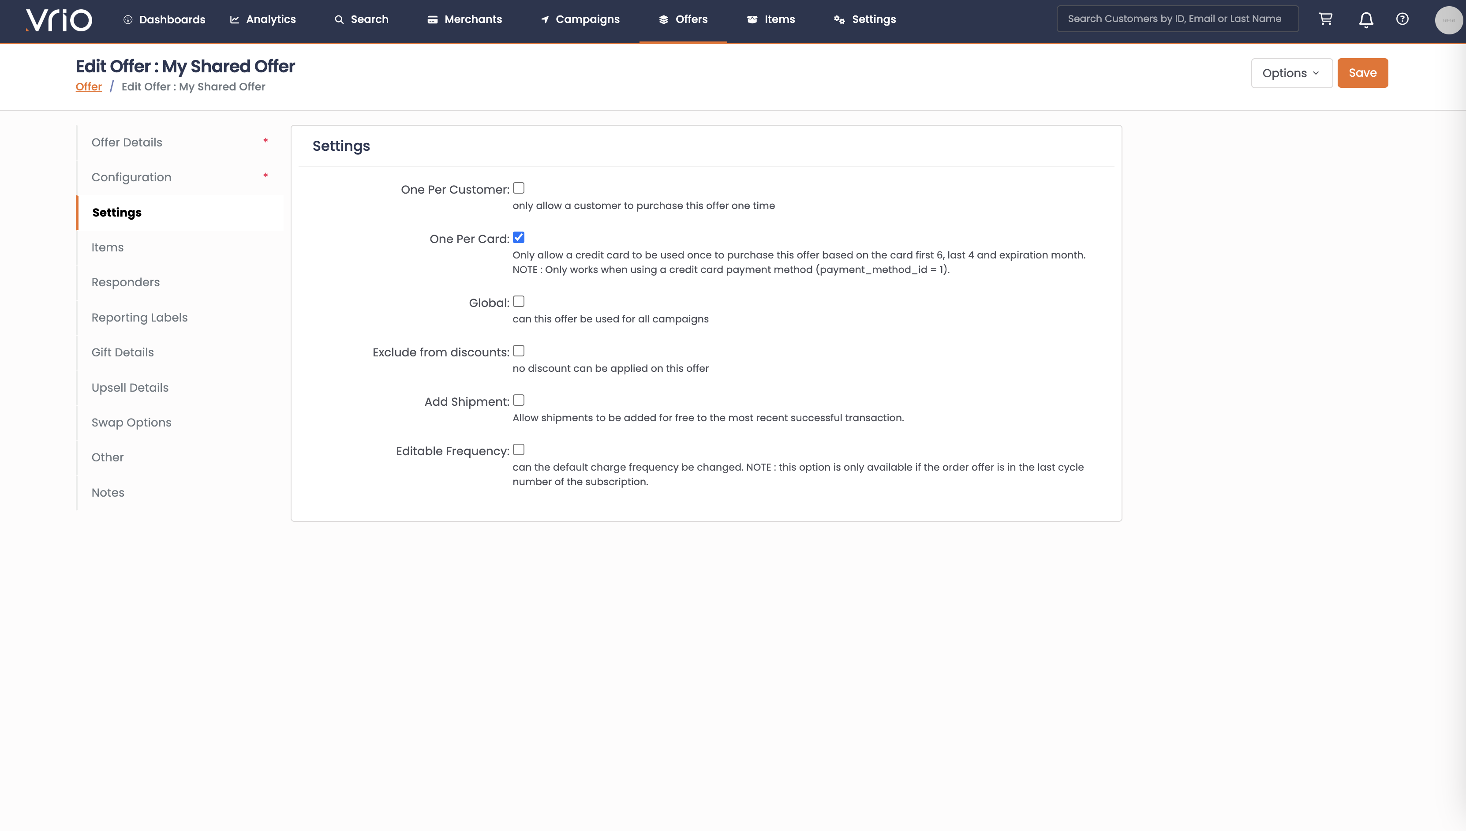
Task: Select the Other section
Action: (x=180, y=458)
